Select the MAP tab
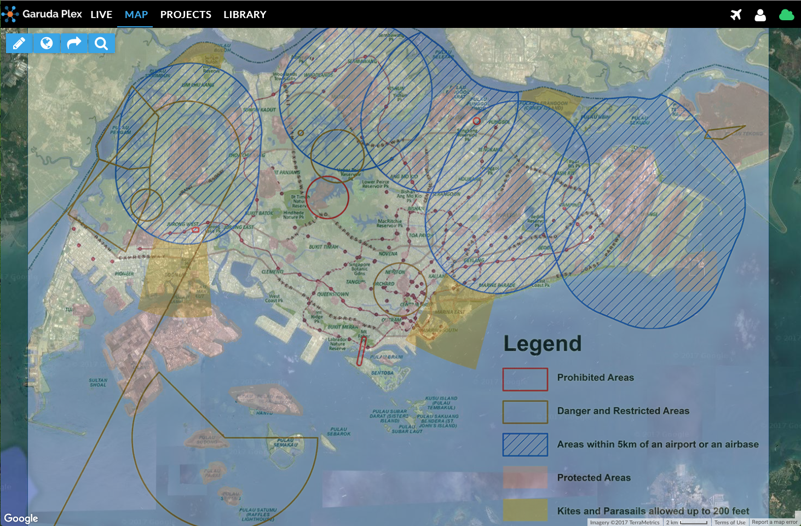801x526 pixels. (x=136, y=15)
